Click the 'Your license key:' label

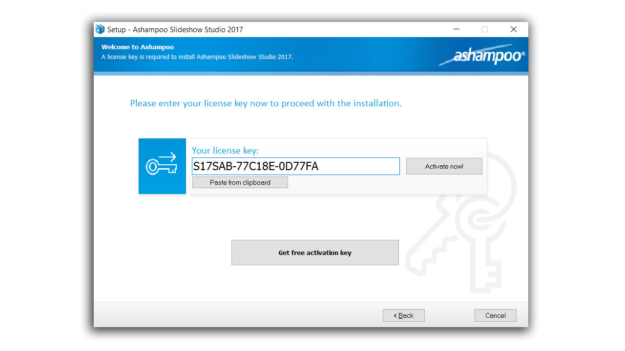pyautogui.click(x=225, y=151)
